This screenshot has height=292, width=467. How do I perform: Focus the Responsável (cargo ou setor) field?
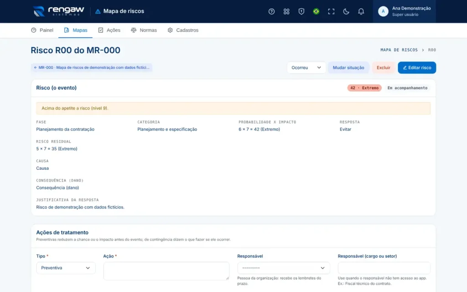point(384,268)
